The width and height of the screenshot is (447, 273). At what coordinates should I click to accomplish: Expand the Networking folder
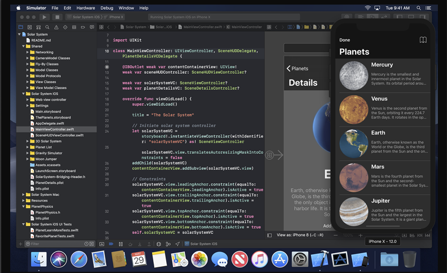(27, 52)
